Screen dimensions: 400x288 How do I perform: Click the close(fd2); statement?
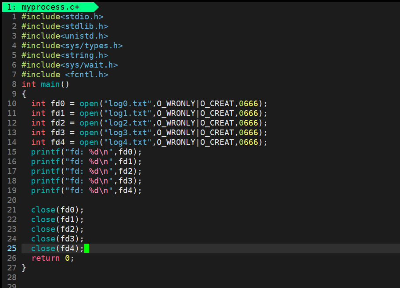click(58, 229)
